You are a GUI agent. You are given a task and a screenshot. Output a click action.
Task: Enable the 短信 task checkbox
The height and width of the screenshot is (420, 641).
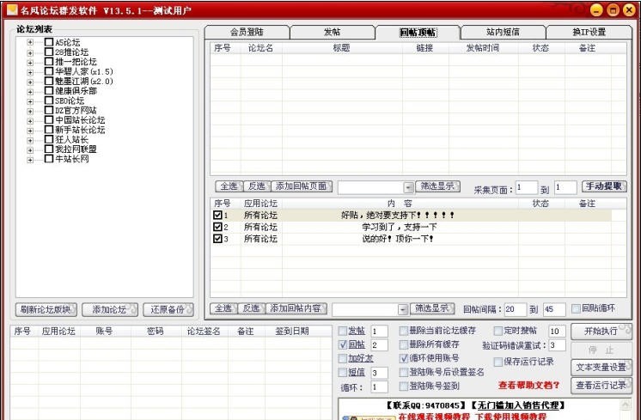click(343, 373)
